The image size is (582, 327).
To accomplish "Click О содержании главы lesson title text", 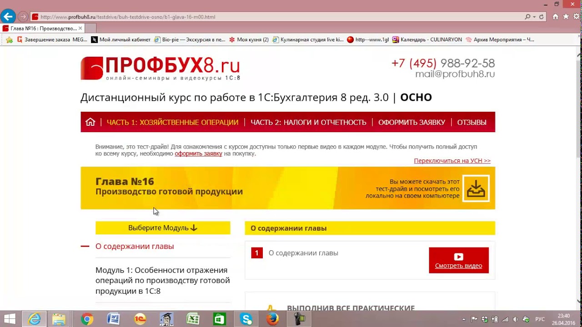I will (x=303, y=253).
